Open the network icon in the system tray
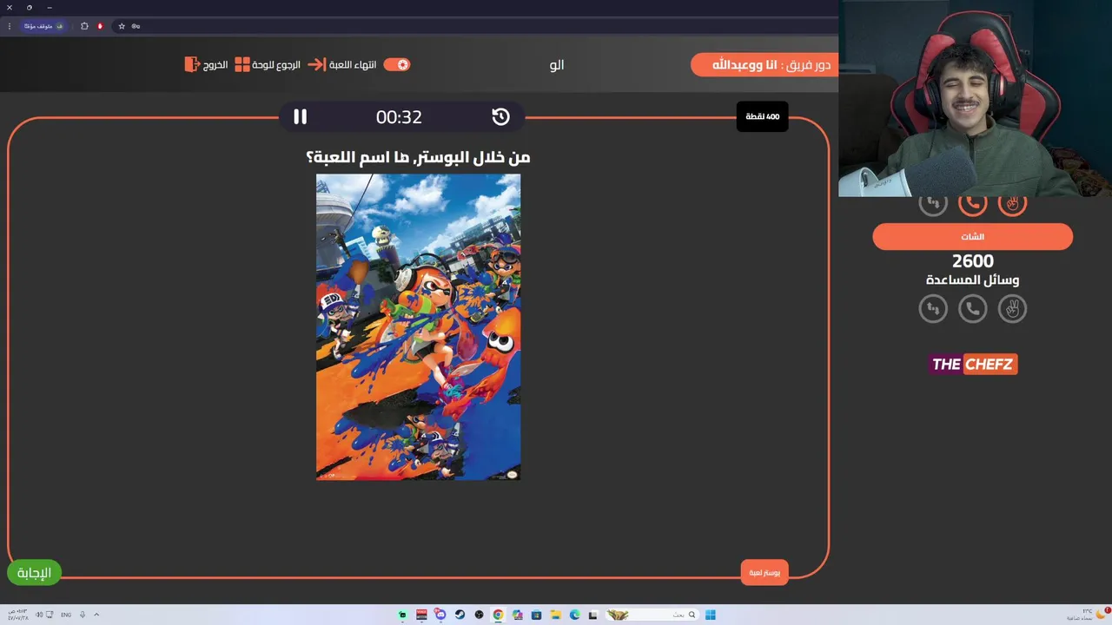The width and height of the screenshot is (1112, 625). (50, 615)
